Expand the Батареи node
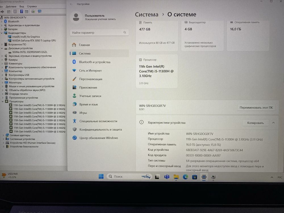Image resolution: width=284 pixels, height=213 pixels. (x=2, y=29)
